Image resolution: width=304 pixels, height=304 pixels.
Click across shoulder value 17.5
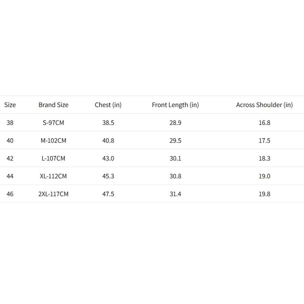(x=264, y=141)
